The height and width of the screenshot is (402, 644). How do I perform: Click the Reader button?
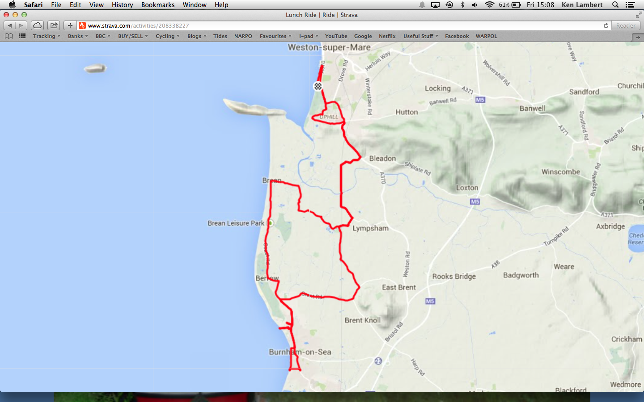(626, 25)
